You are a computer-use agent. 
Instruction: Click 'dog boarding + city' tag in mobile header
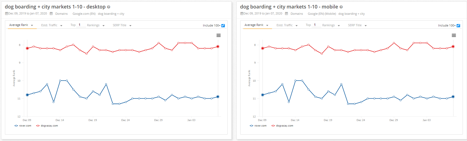coord(352,14)
